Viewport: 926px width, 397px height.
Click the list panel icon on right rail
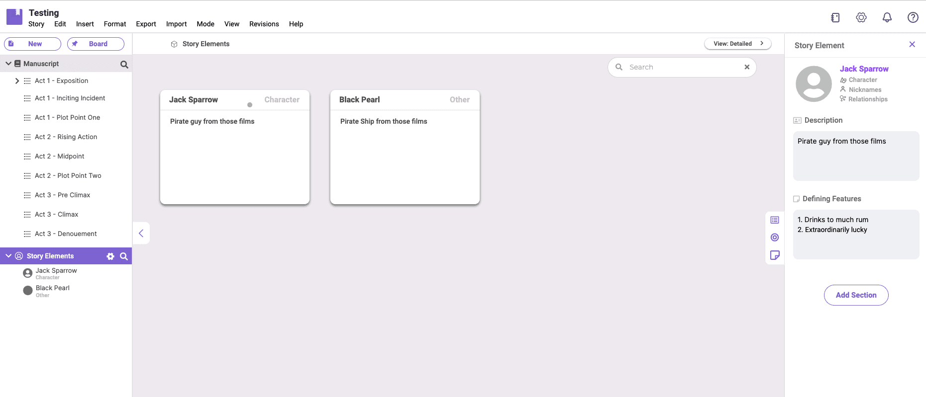[775, 220]
